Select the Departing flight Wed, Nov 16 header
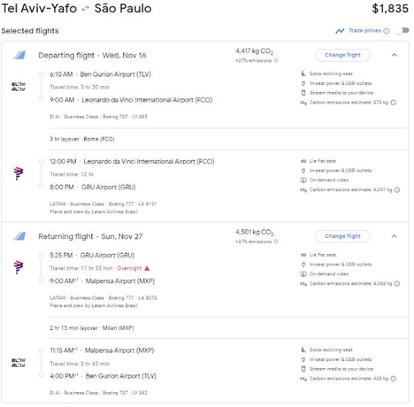The height and width of the screenshot is (407, 414). tap(92, 56)
